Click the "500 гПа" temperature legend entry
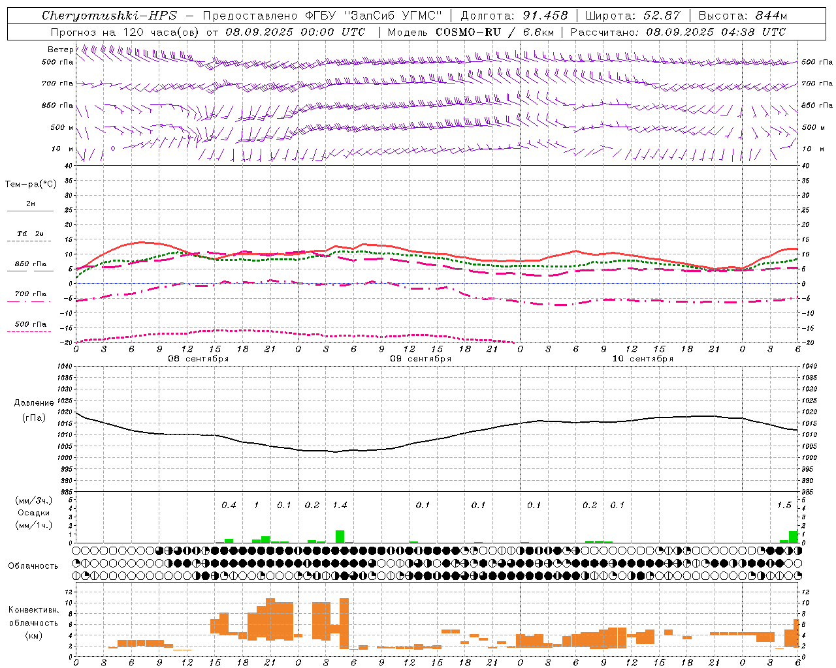Viewport: 836px width, 668px height. [31, 324]
